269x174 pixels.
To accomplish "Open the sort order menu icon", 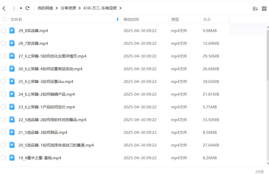I will pos(255,8).
